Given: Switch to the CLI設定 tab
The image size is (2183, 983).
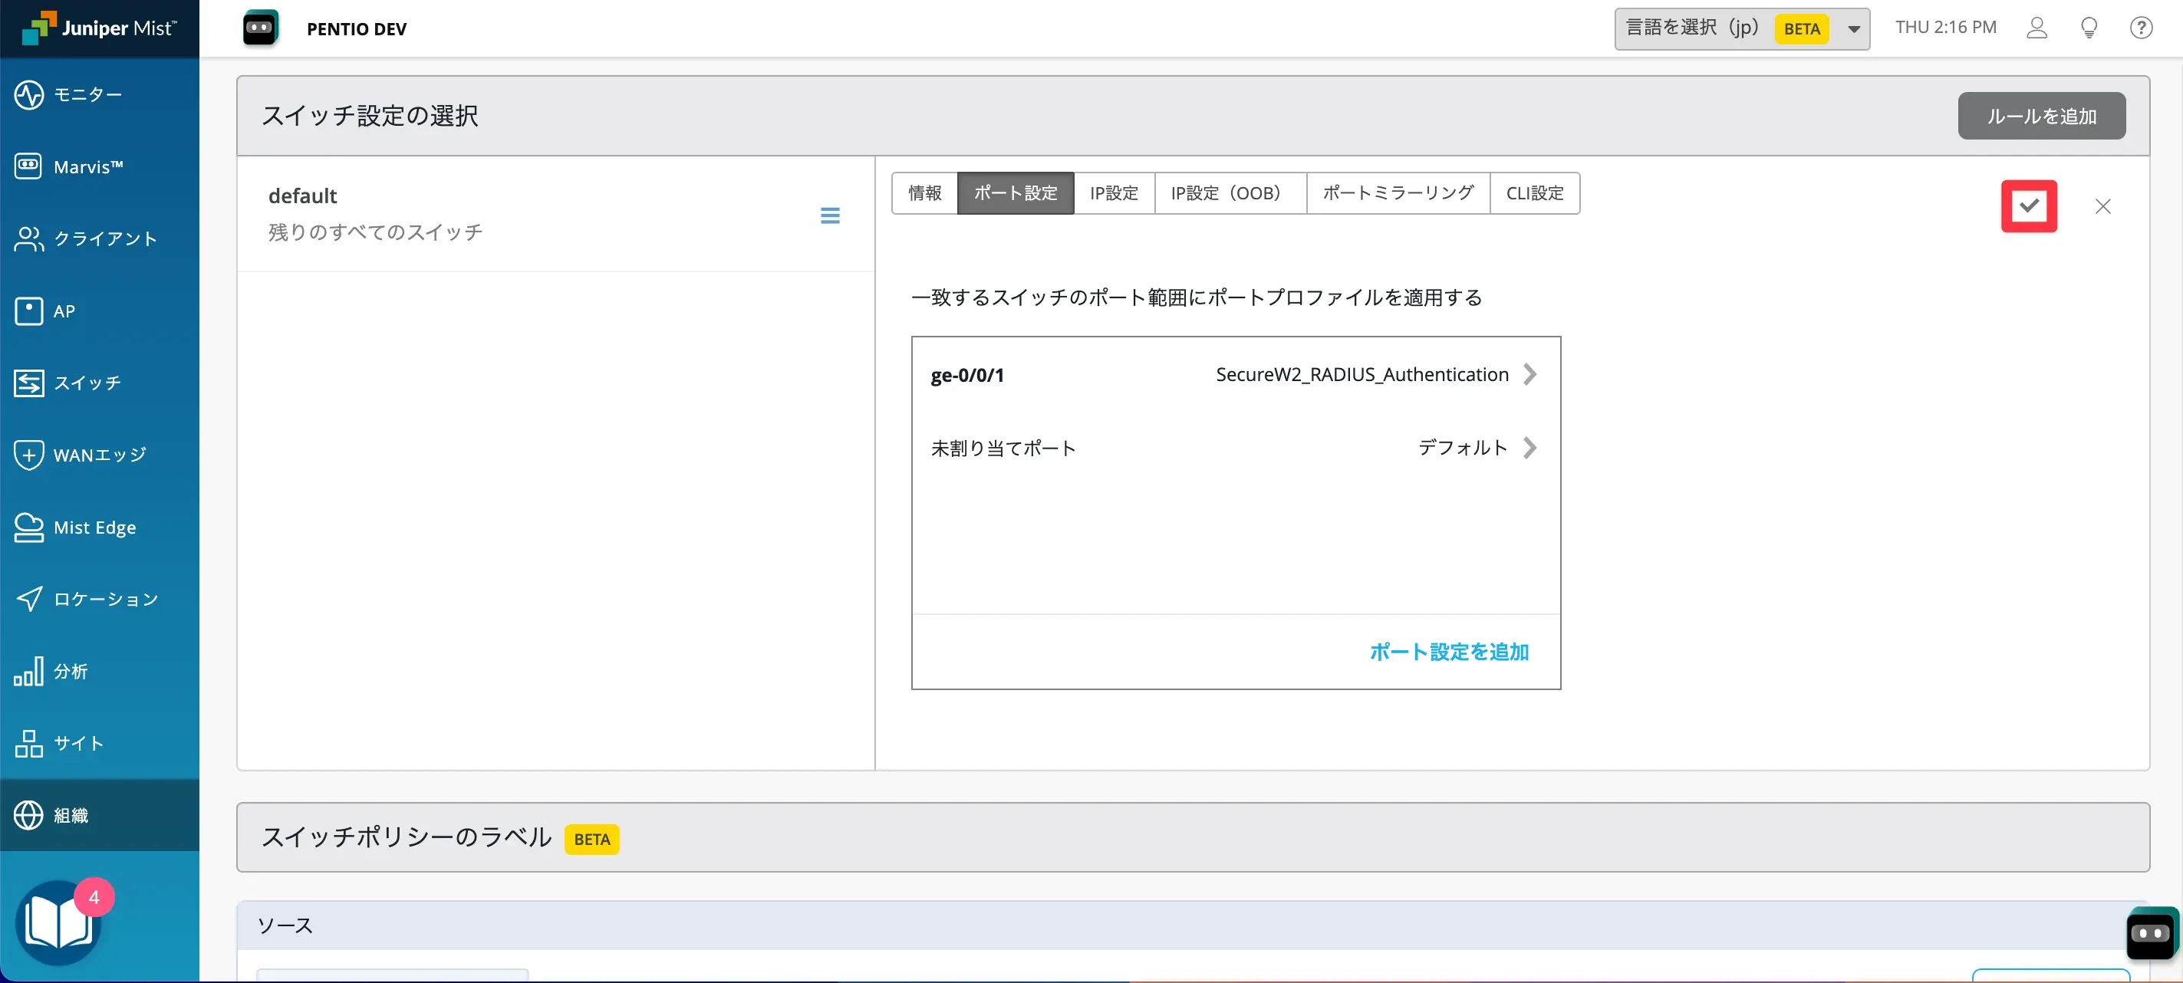Looking at the screenshot, I should pos(1534,193).
